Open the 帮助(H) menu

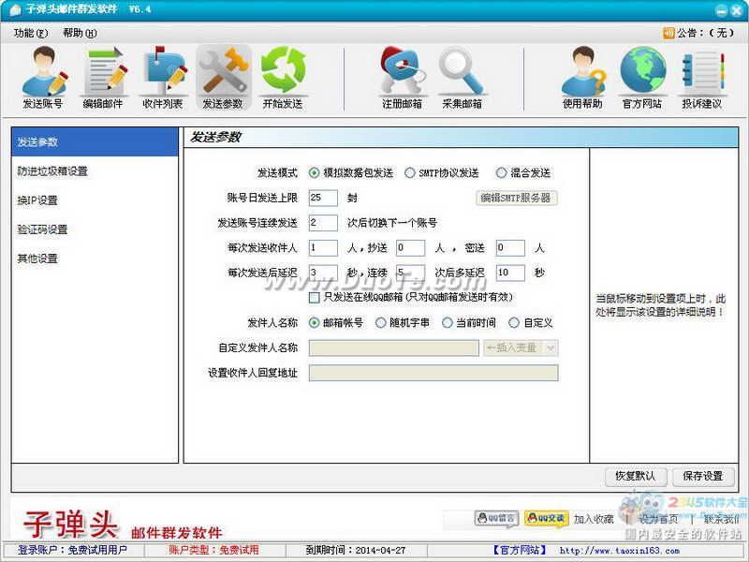click(80, 33)
